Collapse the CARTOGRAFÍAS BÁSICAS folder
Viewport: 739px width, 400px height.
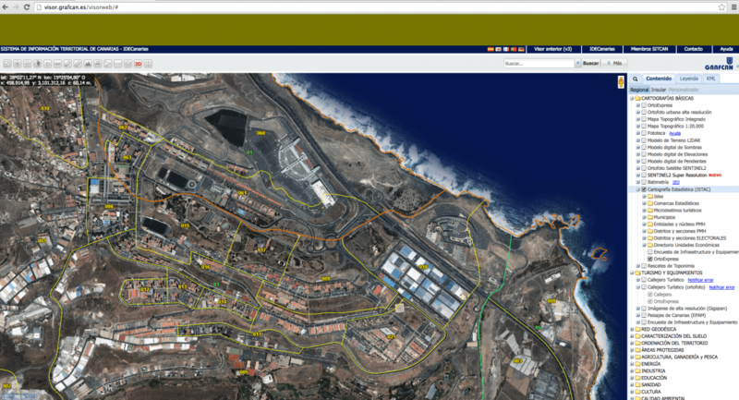tap(632, 97)
